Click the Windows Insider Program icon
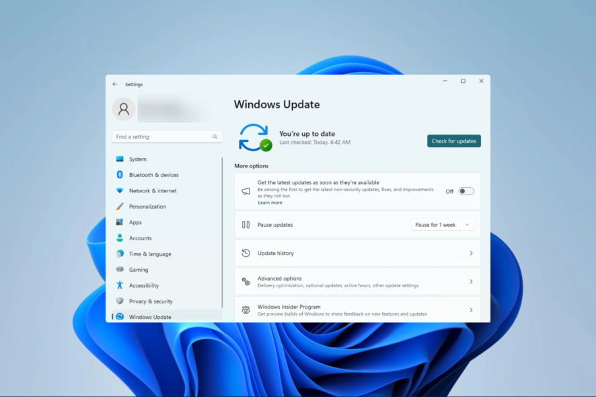 pyautogui.click(x=246, y=310)
